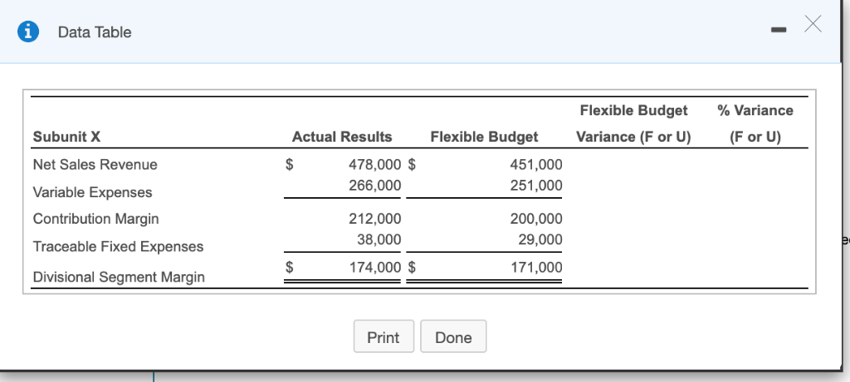Select the Variable Expenses row label
Screen dimensions: 850x382
(93, 192)
